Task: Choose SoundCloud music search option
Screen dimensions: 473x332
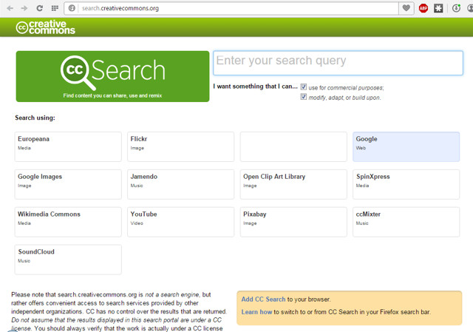Action: 68,260
